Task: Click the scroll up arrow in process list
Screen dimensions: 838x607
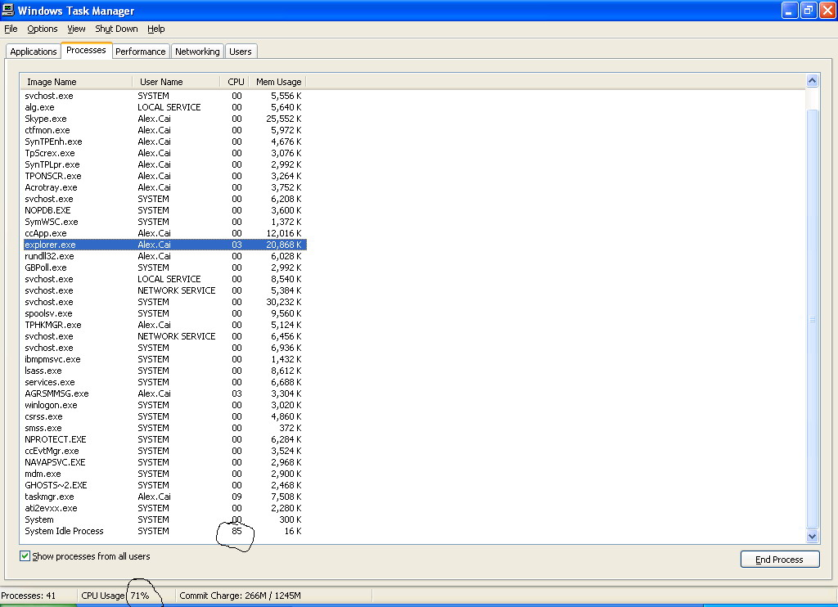Action: click(812, 81)
